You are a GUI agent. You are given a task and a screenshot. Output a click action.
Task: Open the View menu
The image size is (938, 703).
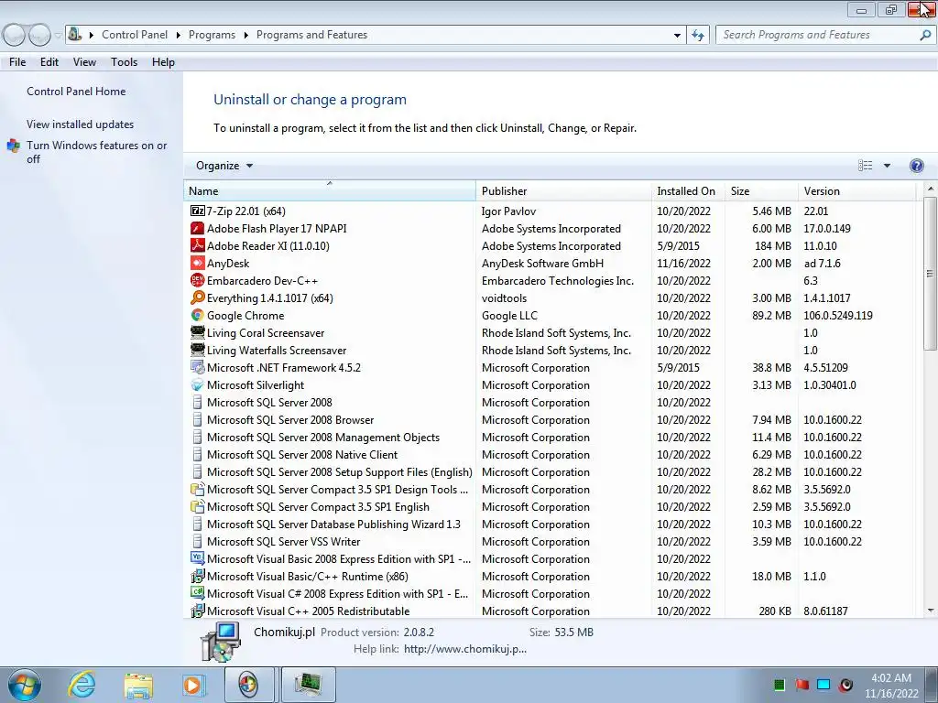point(84,62)
